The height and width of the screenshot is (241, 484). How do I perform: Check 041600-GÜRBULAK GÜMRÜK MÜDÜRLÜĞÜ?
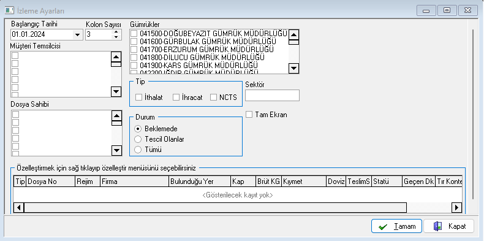coord(134,42)
